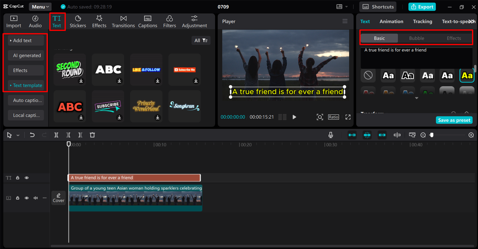Click the Cover edit button on video track
478x249 pixels.
pyautogui.click(x=59, y=198)
